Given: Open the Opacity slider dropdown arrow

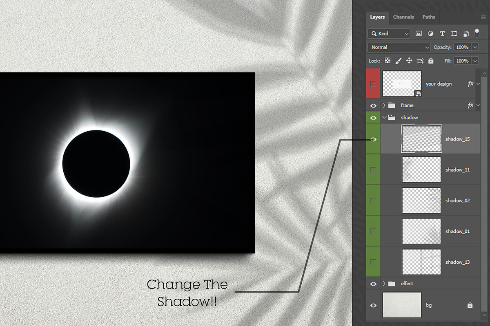Looking at the screenshot, I should pos(475,47).
